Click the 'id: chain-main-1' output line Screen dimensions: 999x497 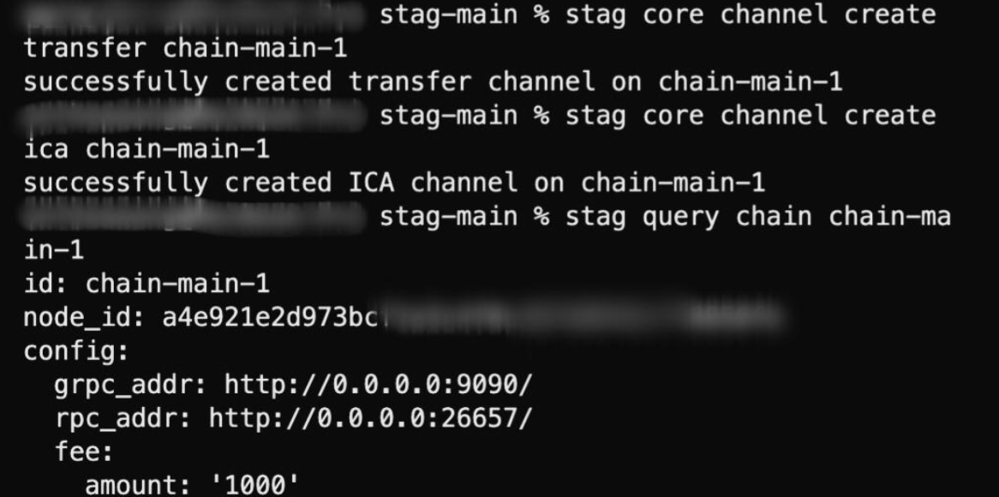click(x=147, y=284)
